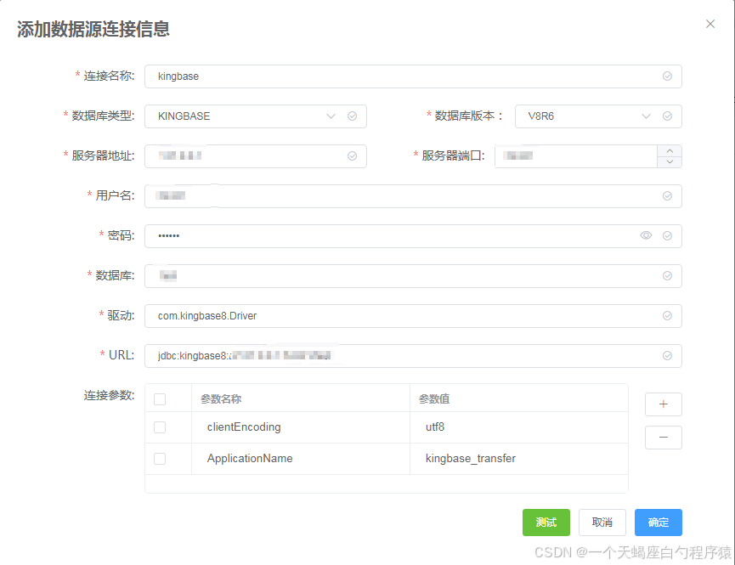This screenshot has width=735, height=565.
Task: Clear the KINGBASE database type selection
Action: click(352, 116)
